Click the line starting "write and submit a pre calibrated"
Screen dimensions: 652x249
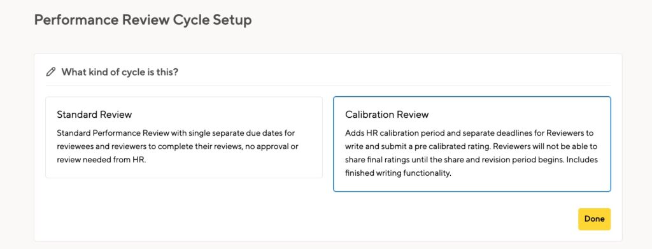tap(471, 146)
